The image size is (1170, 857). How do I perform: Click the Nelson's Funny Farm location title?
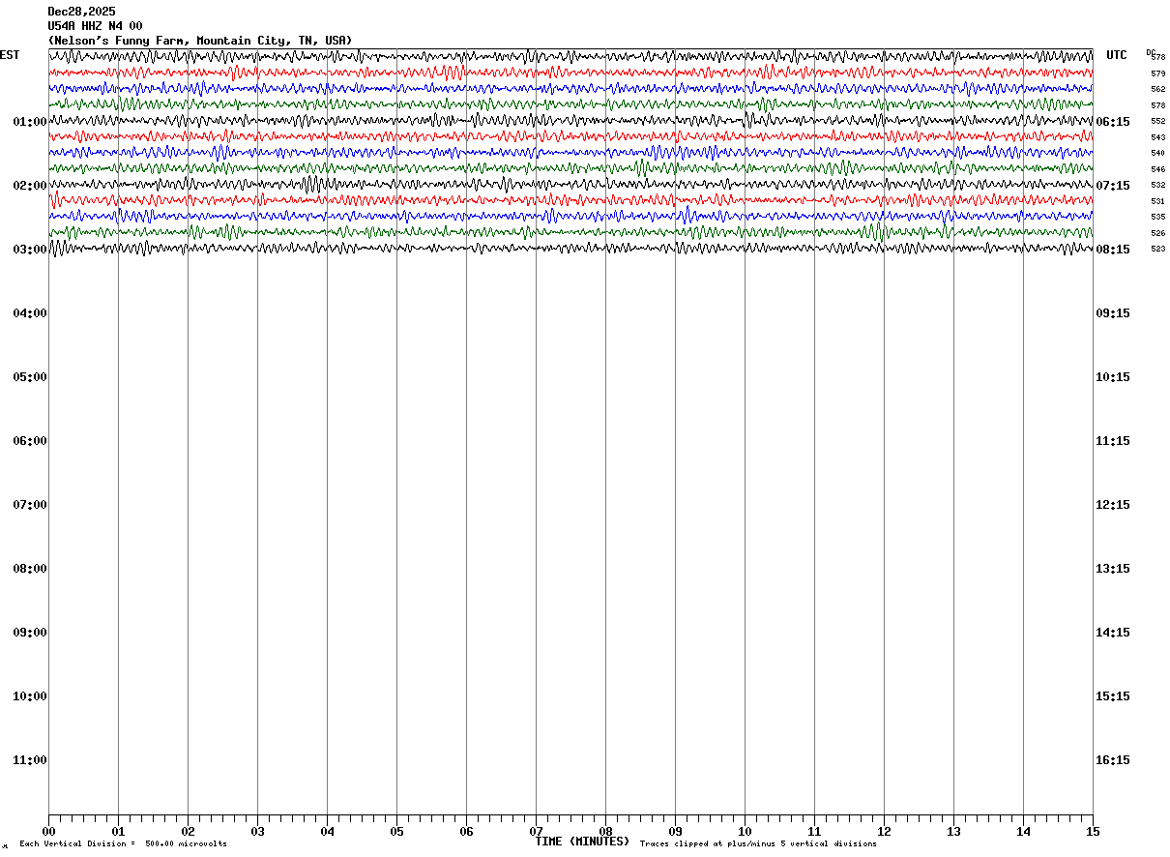tap(200, 41)
